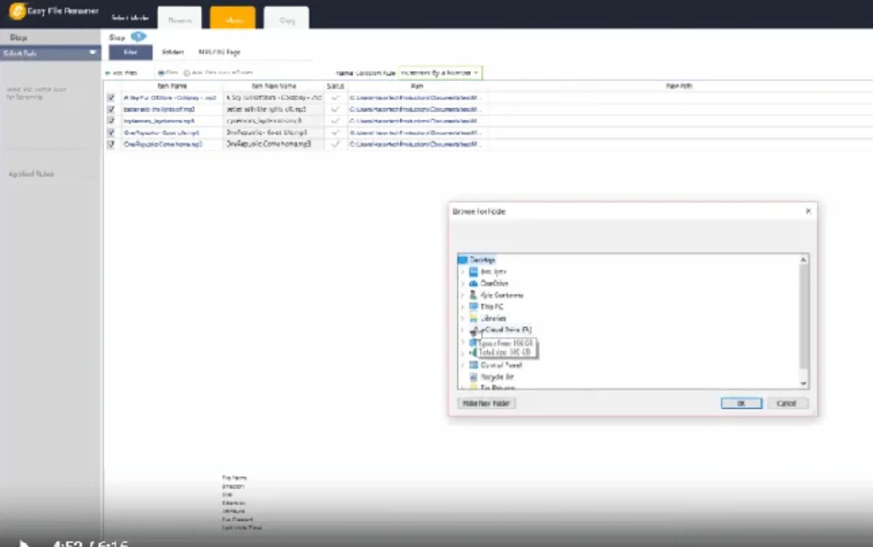
Task: Click the Recycle Bin icon
Action: 473,377
